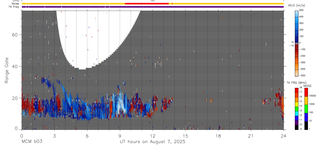Click the green block of the NOISE legend
Image resolution: width=319 pixels, height=147 pixels.
pos(306,109)
